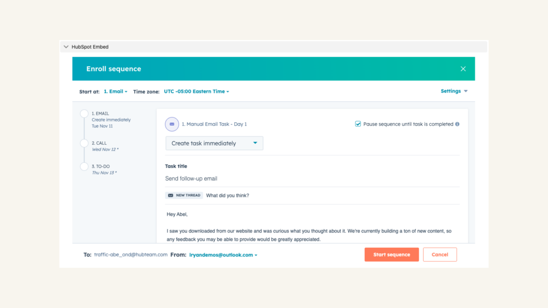Select the 3. TO-DO step circle
Screen dimensions: 548x308
click(84, 166)
